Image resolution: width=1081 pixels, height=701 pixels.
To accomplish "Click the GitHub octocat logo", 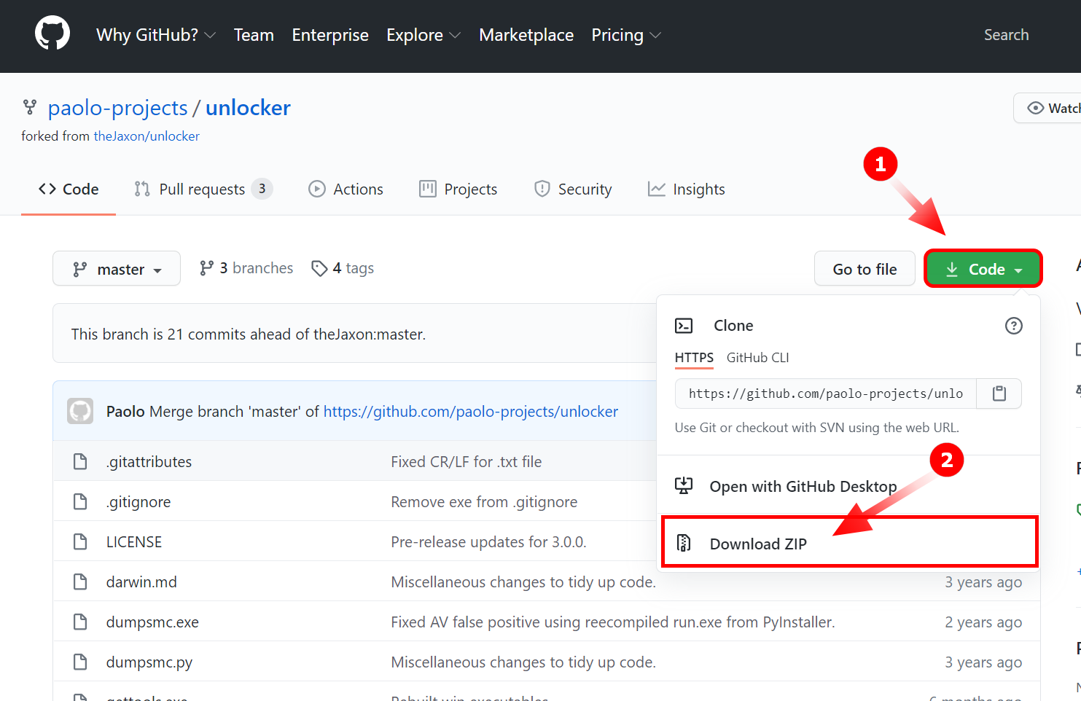I will [x=52, y=34].
